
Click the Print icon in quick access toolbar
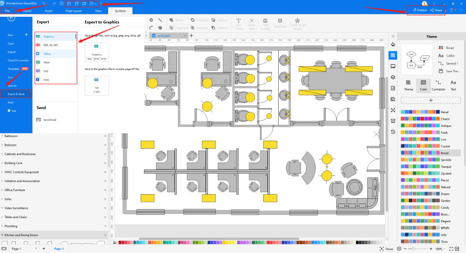pos(85,3)
